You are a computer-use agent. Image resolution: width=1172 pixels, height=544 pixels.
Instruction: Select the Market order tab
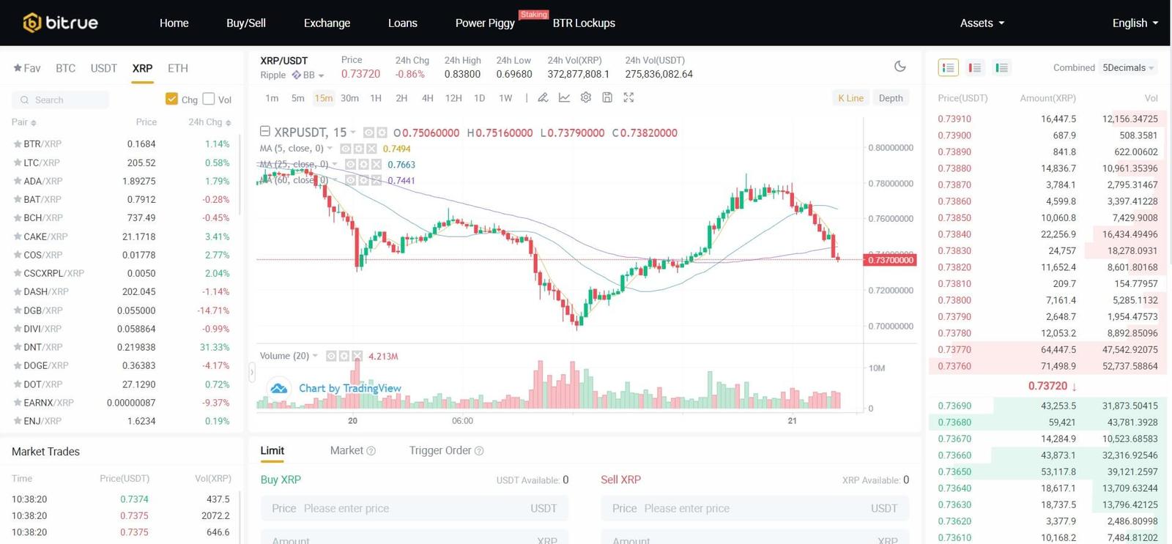(x=346, y=450)
